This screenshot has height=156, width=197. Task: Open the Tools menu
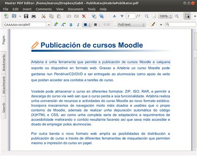pos(91,9)
